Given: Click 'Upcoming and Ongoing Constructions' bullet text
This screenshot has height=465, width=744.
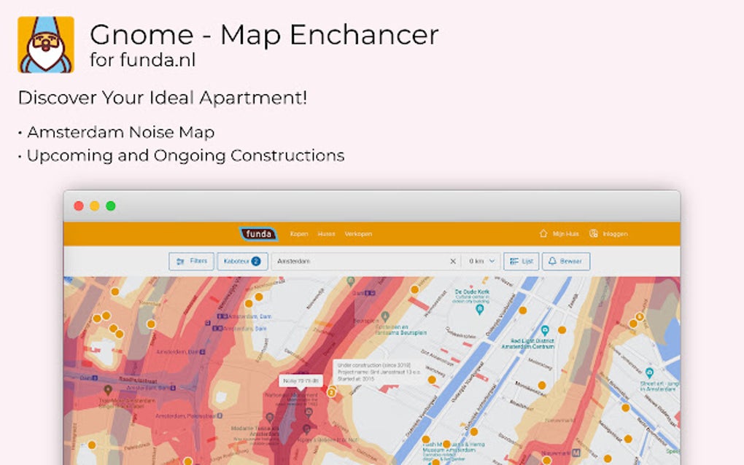Looking at the screenshot, I should [x=185, y=156].
